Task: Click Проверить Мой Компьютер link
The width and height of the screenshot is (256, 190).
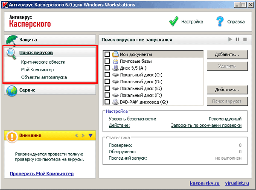Action: click(42, 173)
